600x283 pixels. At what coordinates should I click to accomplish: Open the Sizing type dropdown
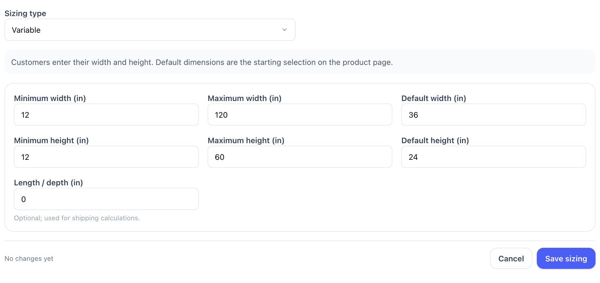click(150, 30)
